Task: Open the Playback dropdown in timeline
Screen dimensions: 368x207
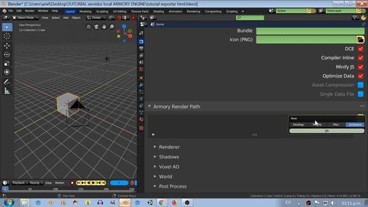Action: pyautogui.click(x=20, y=183)
